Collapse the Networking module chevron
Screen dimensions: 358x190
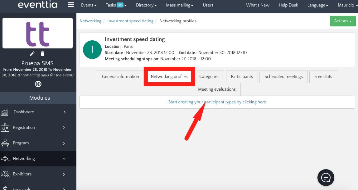[64, 159]
